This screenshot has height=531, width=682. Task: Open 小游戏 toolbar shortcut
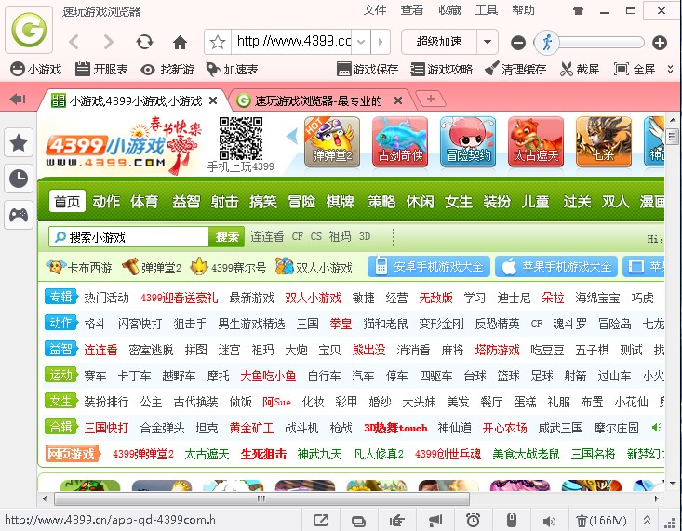coord(35,69)
